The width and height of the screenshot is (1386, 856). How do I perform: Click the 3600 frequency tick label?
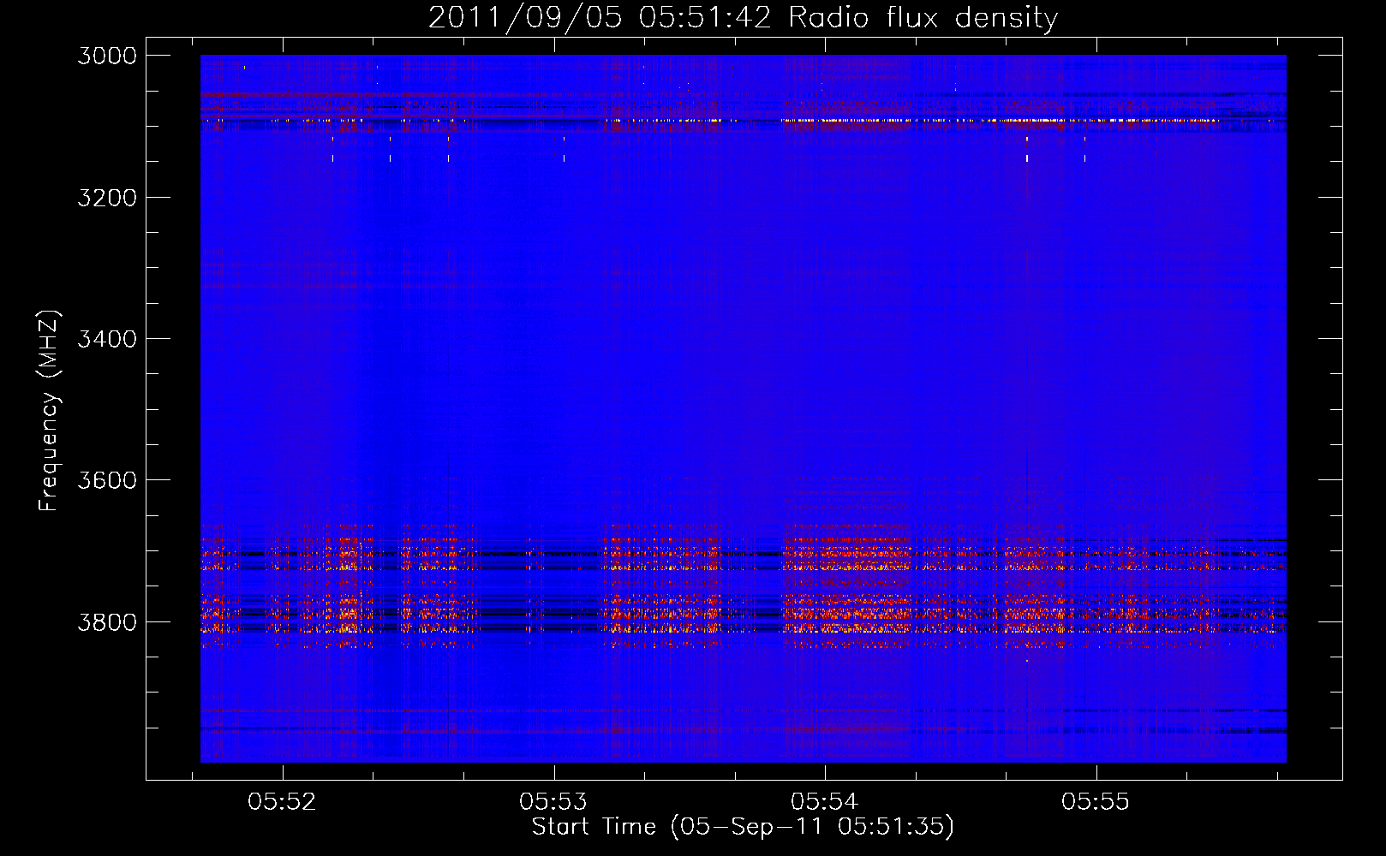(x=107, y=480)
